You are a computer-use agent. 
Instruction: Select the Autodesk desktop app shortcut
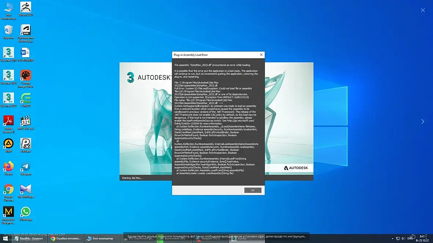(26, 33)
